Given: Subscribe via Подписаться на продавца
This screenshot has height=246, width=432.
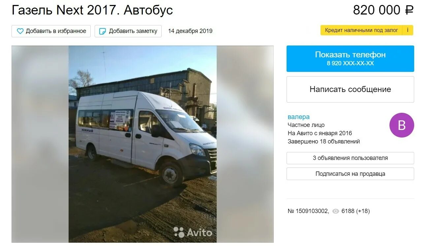Looking at the screenshot, I should click(350, 174).
